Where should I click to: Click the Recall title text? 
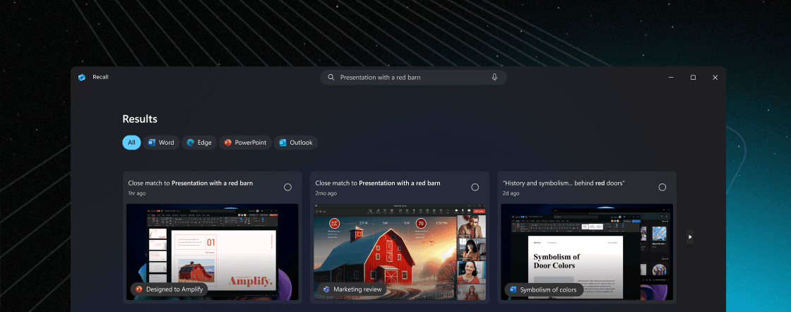(100, 77)
